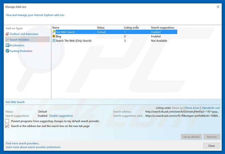Click the Toolbars and Extensions icon
225x154 pixels.
point(7,34)
